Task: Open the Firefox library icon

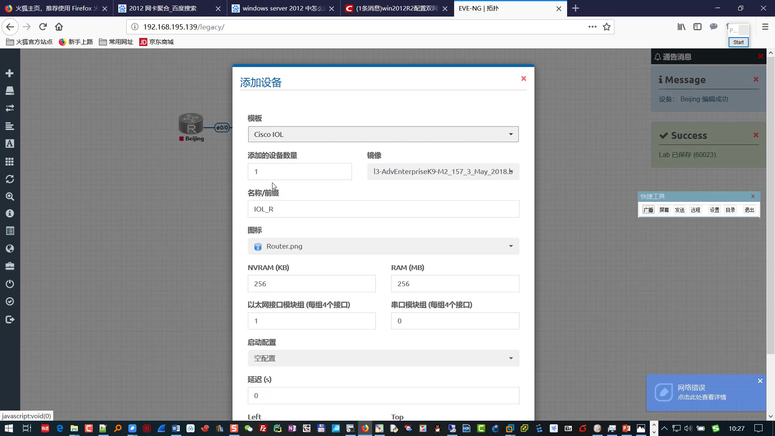Action: [x=681, y=27]
